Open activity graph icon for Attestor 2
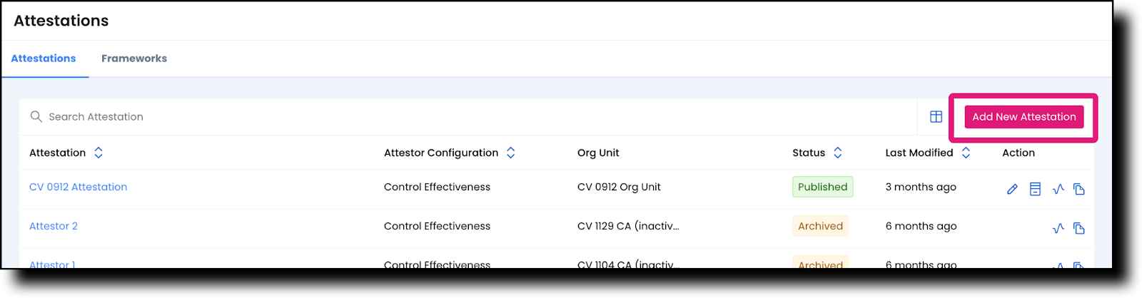The height and width of the screenshot is (298, 1142). [x=1058, y=228]
